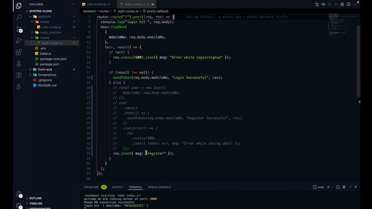372x209 pixels.
Task: Close the login.routes.js tab
Action: [x=152, y=4]
